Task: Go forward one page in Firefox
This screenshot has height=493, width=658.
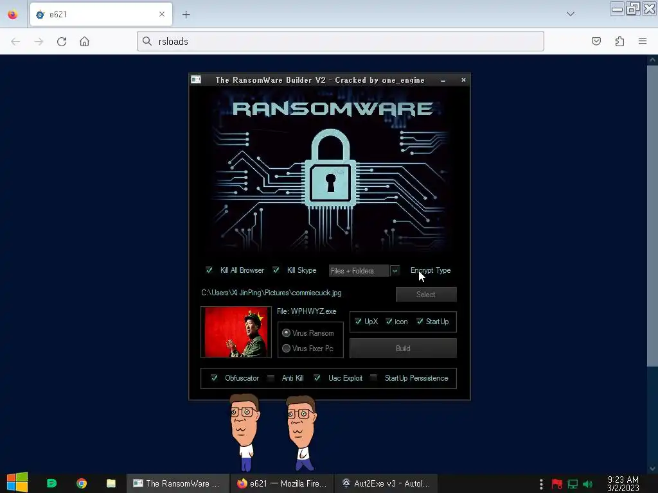Action: [x=39, y=42]
